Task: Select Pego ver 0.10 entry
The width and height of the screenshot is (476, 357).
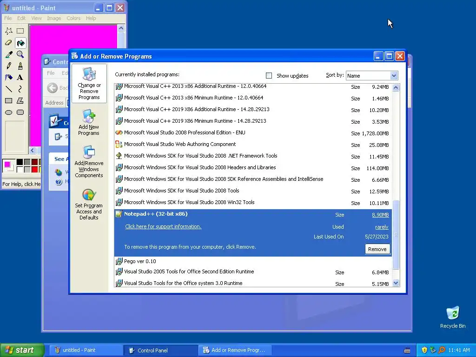Action: [x=253, y=261]
